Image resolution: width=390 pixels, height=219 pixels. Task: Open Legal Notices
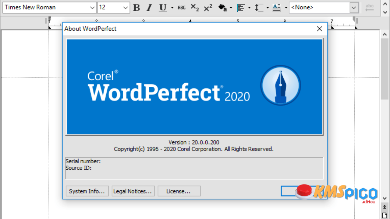[133, 191]
